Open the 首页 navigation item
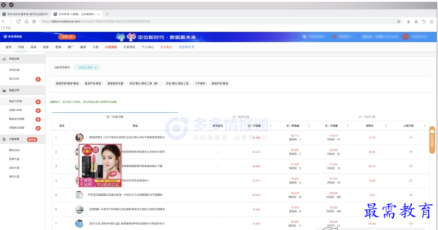This screenshot has height=230, width=438. tap(9, 47)
